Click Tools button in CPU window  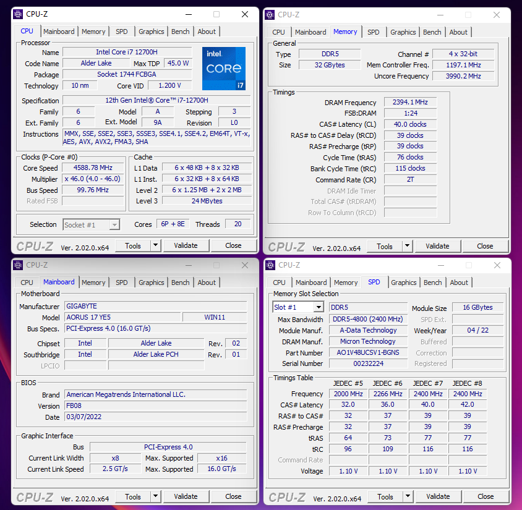133,245
